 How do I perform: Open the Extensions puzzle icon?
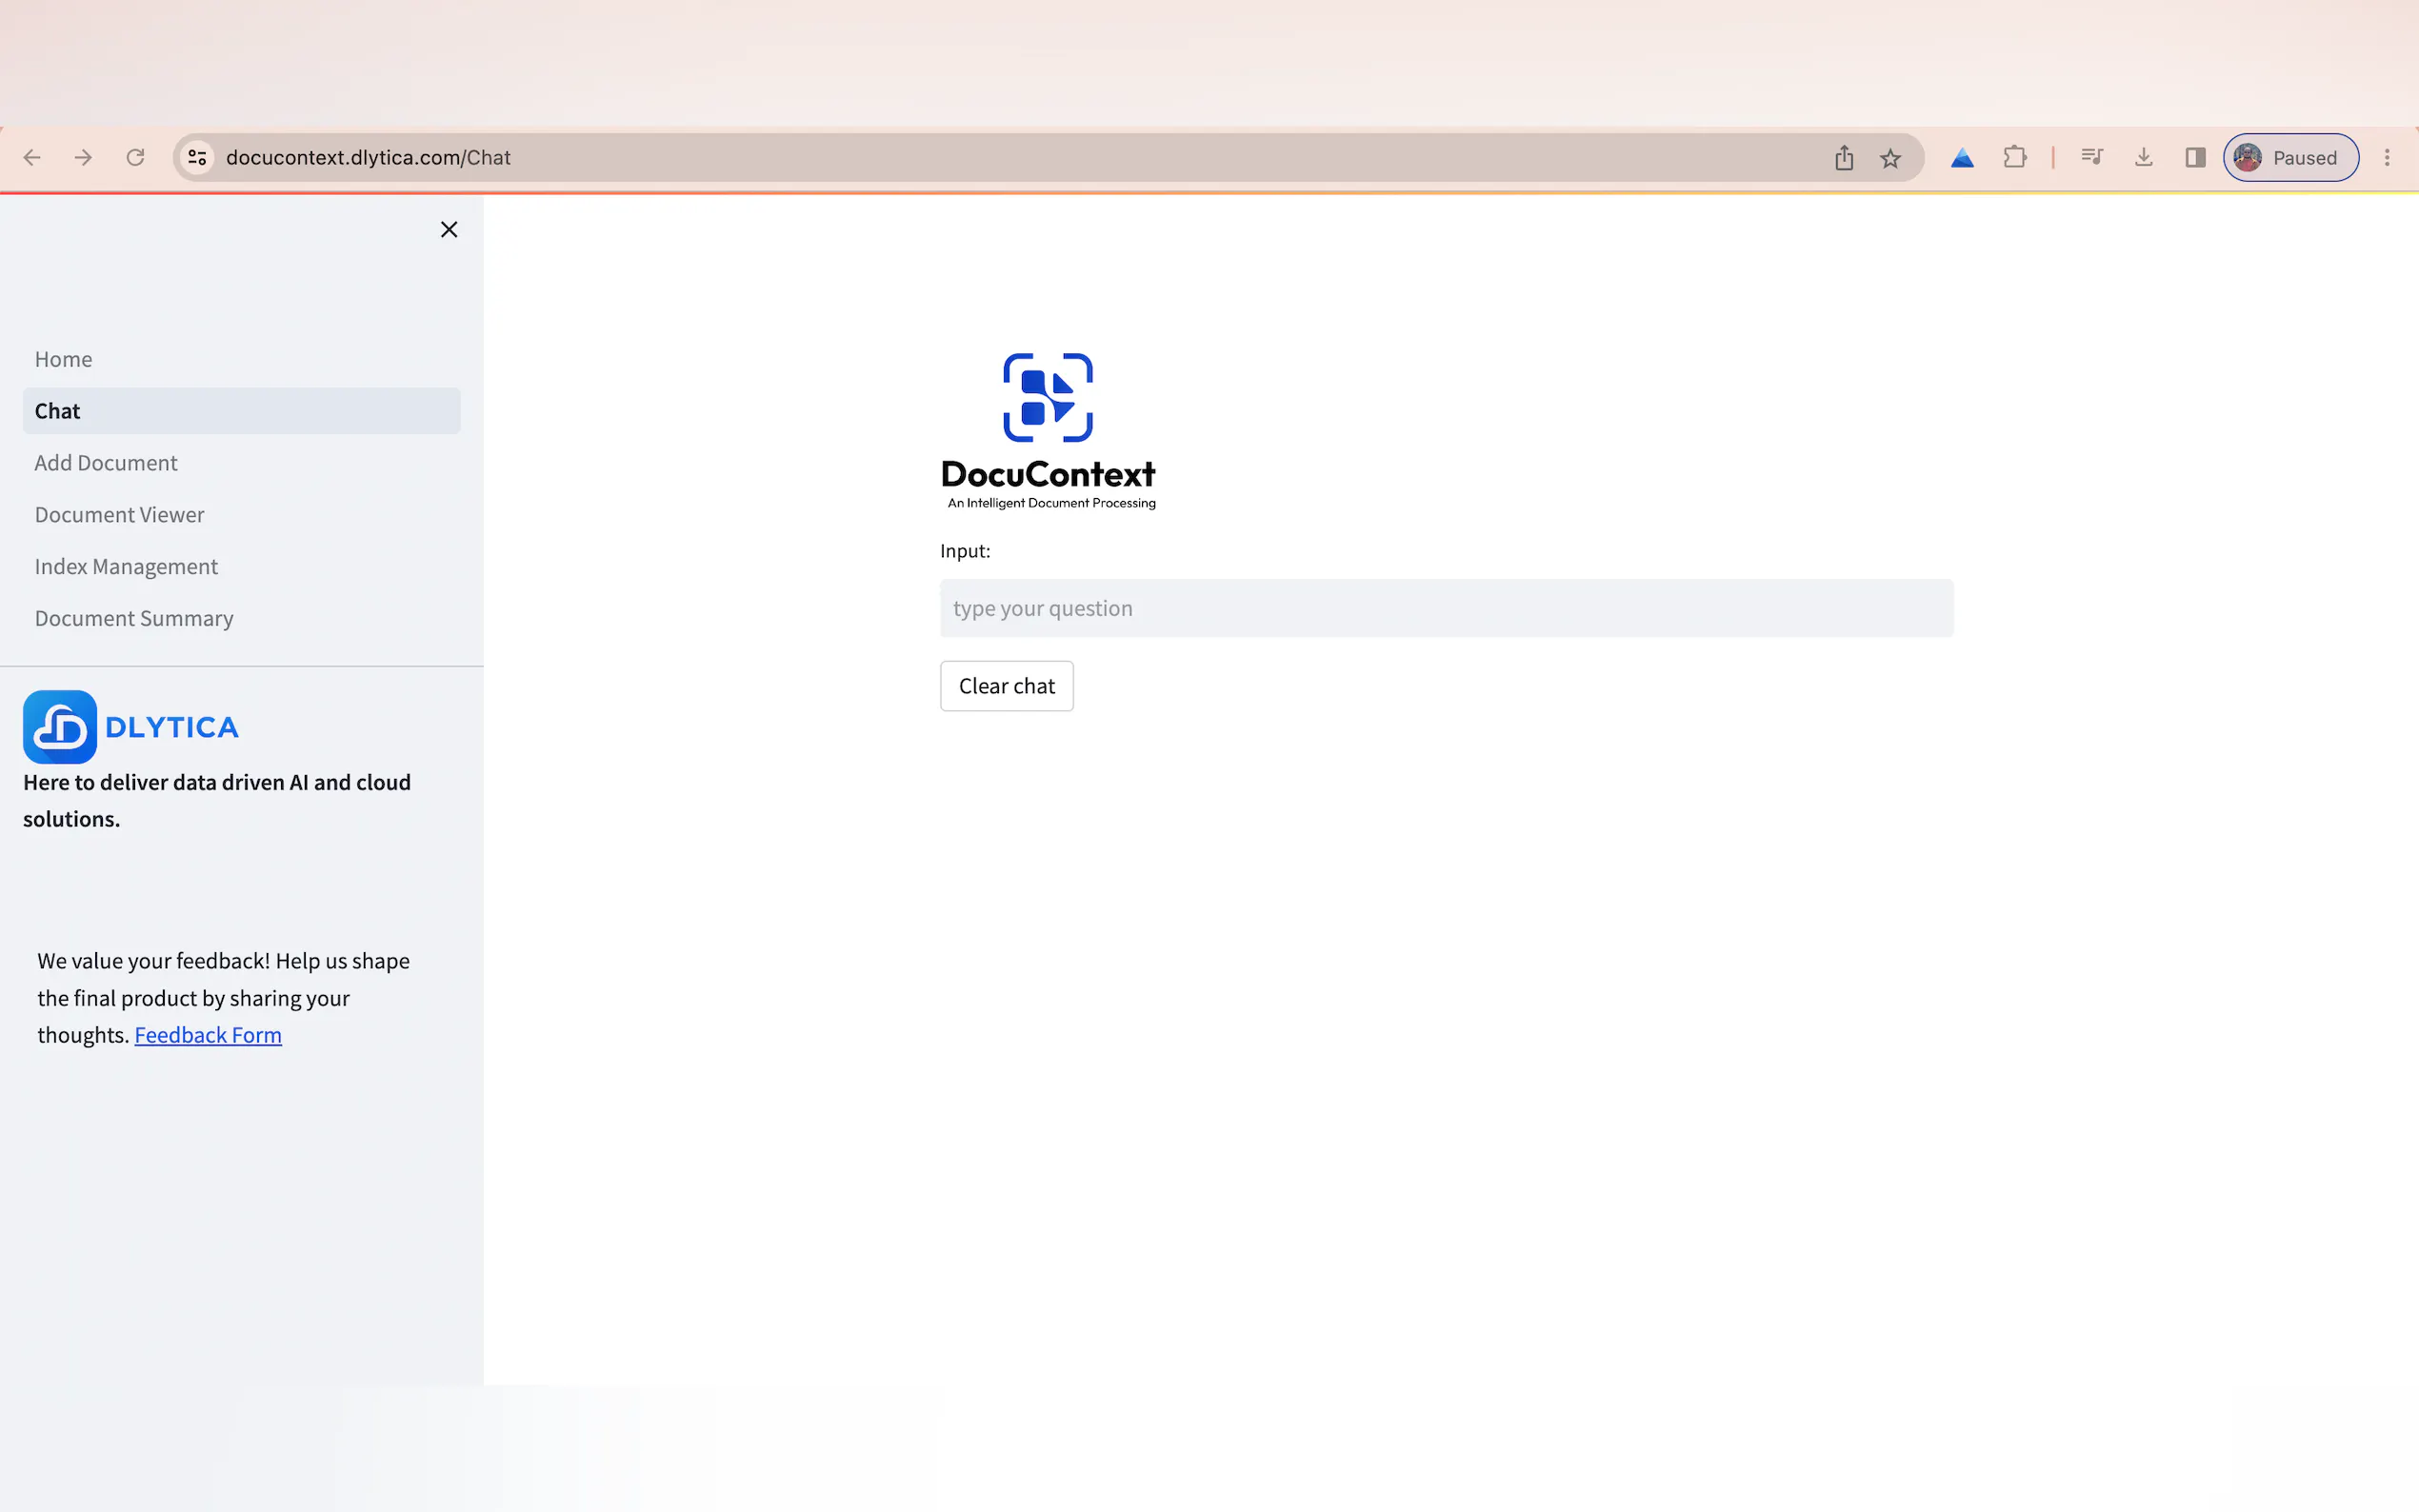point(2015,157)
